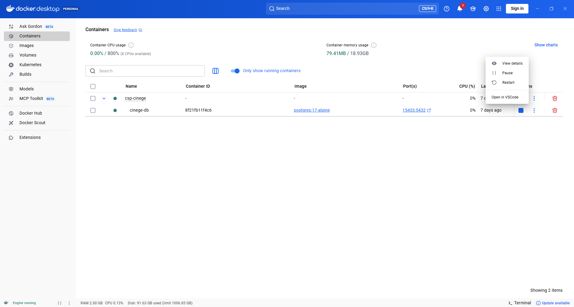Open the Terminal from the status bar
Viewport: 574px width, 307px height.
click(x=520, y=303)
